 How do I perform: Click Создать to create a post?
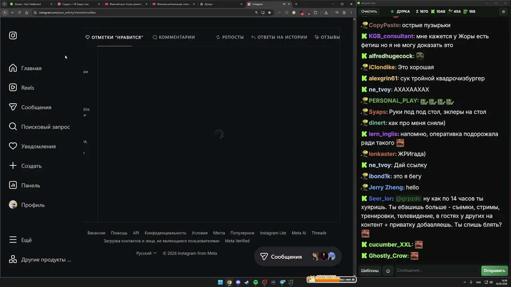(25, 166)
